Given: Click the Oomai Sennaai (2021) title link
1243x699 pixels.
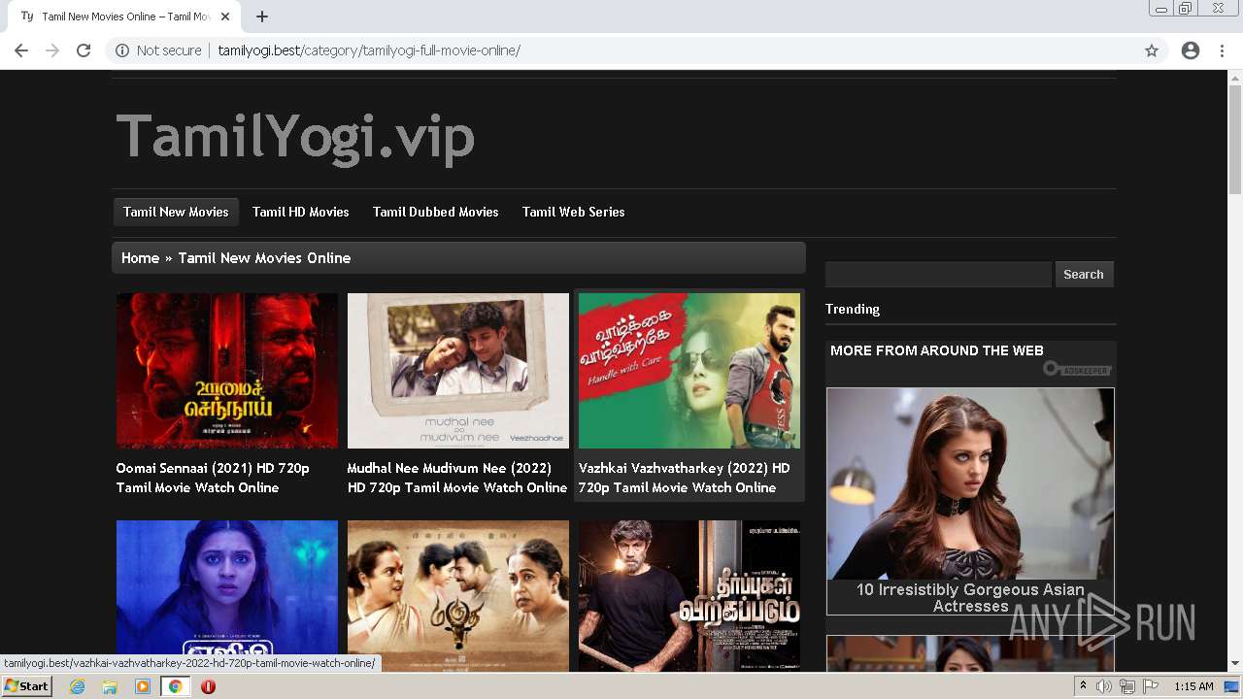Looking at the screenshot, I should (213, 478).
